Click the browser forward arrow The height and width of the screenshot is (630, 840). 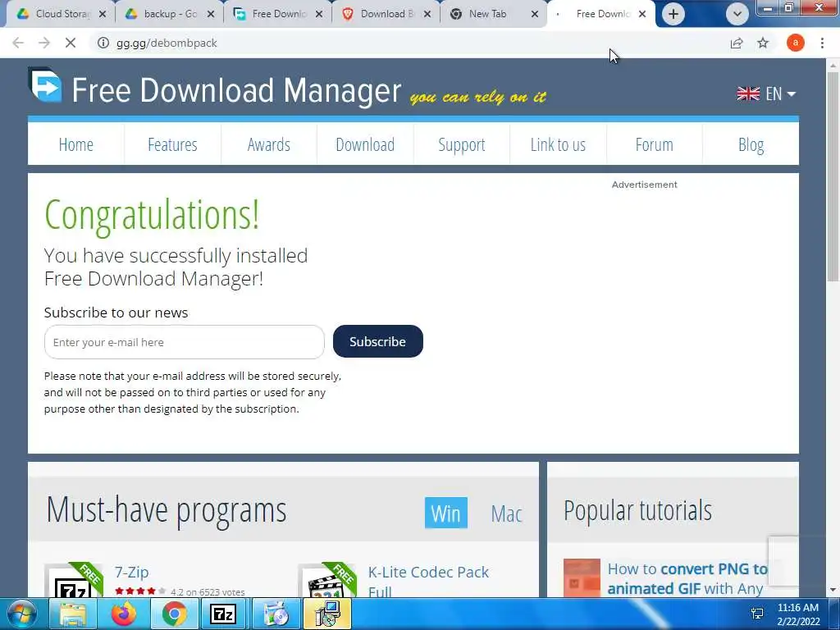[x=44, y=43]
